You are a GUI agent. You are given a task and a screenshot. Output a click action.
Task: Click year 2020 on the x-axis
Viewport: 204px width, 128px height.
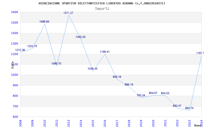coord(153,123)
